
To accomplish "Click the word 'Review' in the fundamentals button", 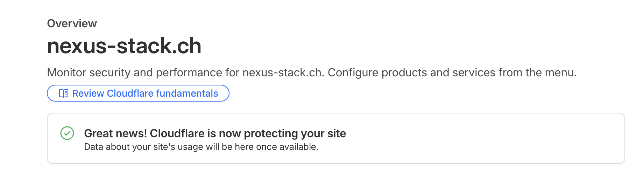I will point(88,94).
